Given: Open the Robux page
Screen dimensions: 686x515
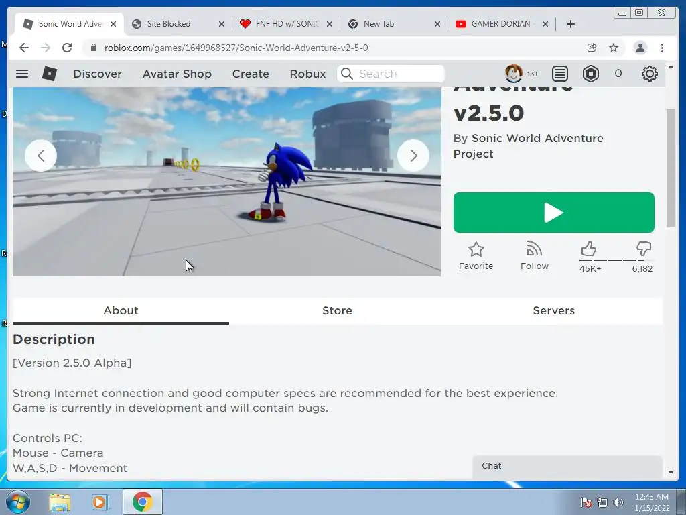Looking at the screenshot, I should 307,74.
